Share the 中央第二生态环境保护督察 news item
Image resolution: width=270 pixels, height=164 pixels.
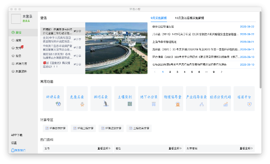coord(77,48)
